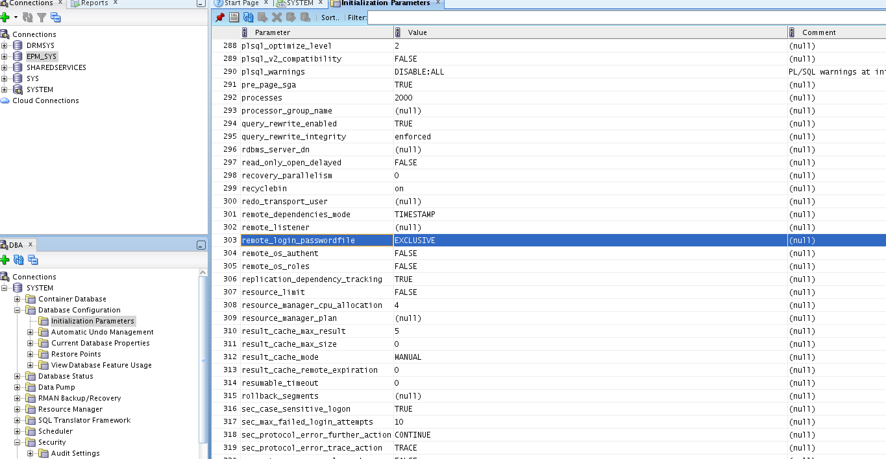
Task: Click the Sort.. button
Action: tap(330, 18)
